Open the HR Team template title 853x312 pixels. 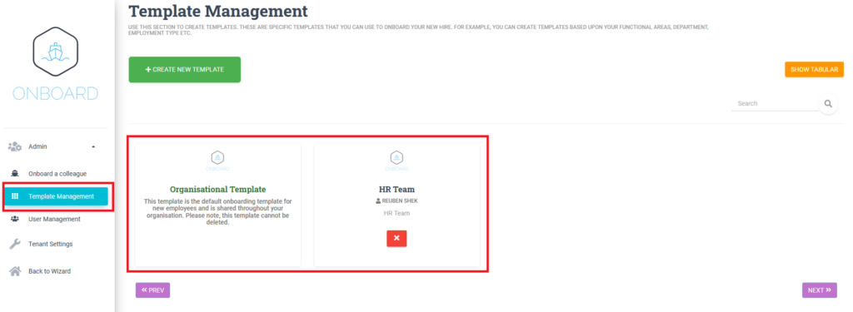397,190
